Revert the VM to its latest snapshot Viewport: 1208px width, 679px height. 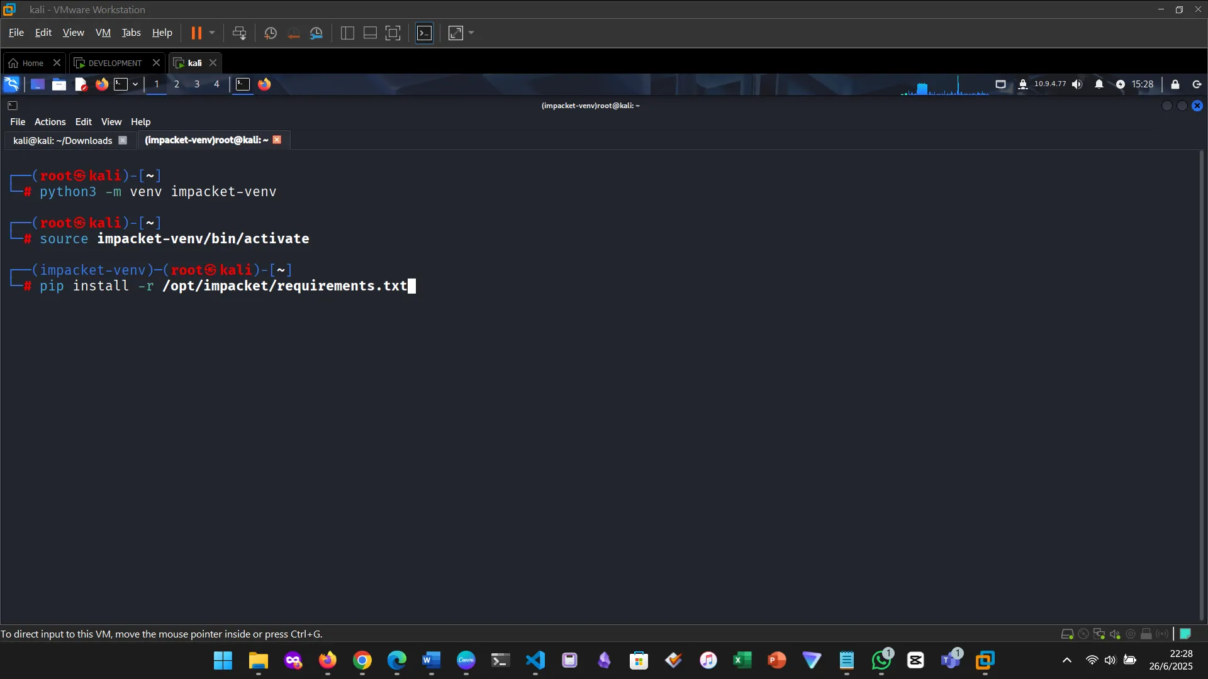tap(293, 33)
